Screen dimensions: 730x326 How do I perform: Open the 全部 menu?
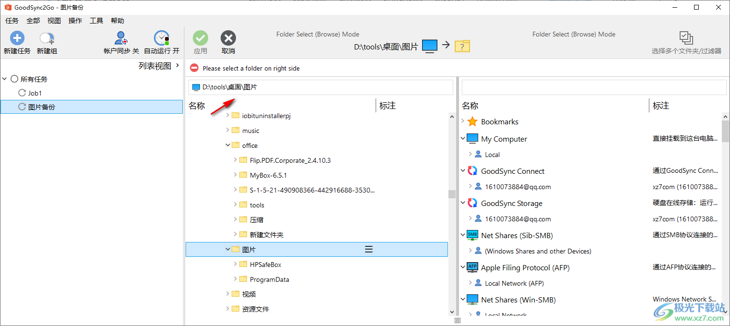(33, 21)
